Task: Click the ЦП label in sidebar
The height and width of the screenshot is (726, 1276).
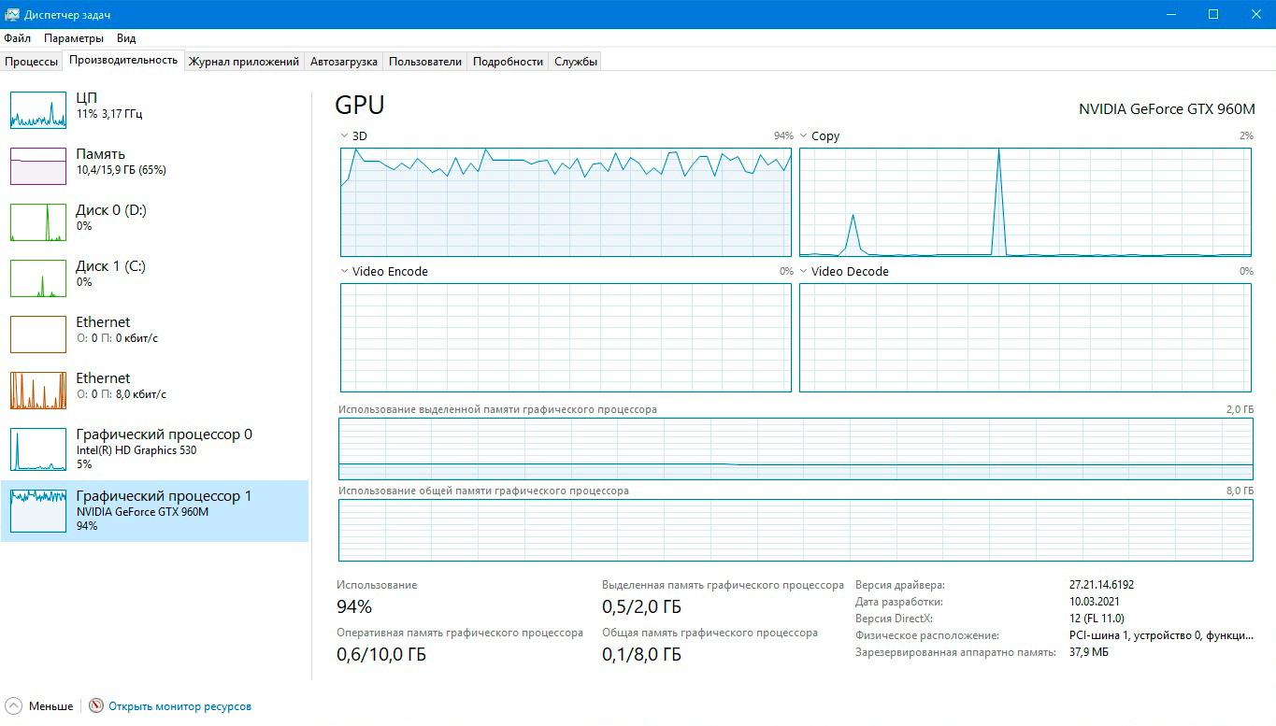Action: (x=86, y=98)
